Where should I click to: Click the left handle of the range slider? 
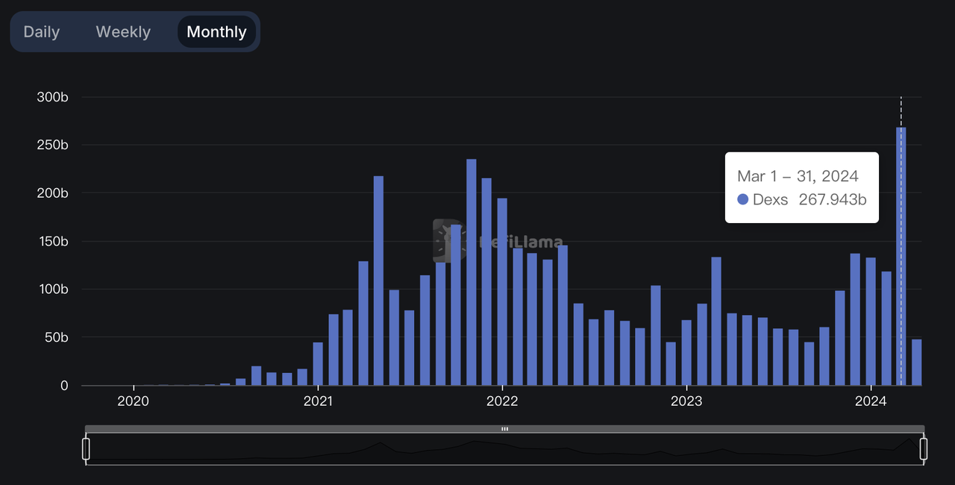pos(86,449)
